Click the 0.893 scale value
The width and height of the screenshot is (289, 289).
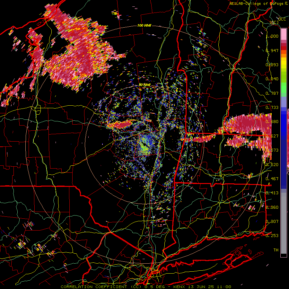[x=272, y=65]
